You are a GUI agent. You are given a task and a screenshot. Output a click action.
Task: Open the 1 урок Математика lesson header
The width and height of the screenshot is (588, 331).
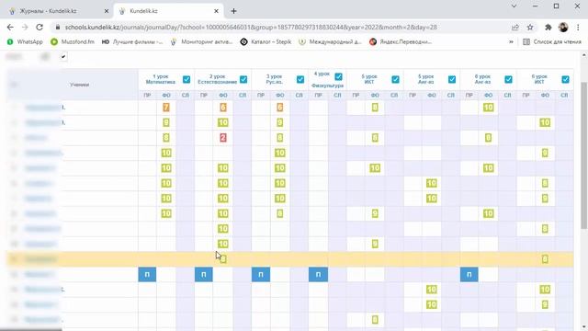click(x=161, y=79)
